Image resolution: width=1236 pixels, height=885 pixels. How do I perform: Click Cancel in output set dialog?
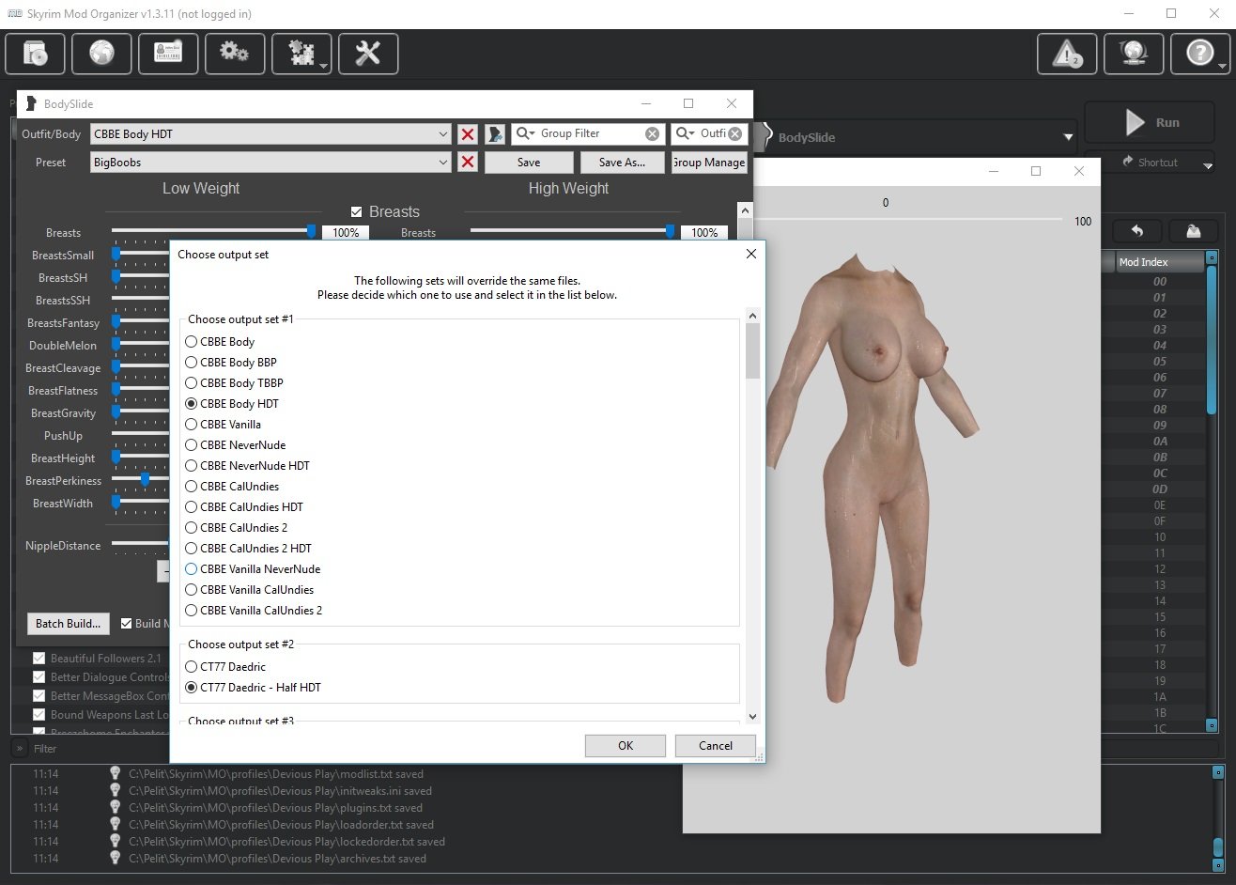716,746
